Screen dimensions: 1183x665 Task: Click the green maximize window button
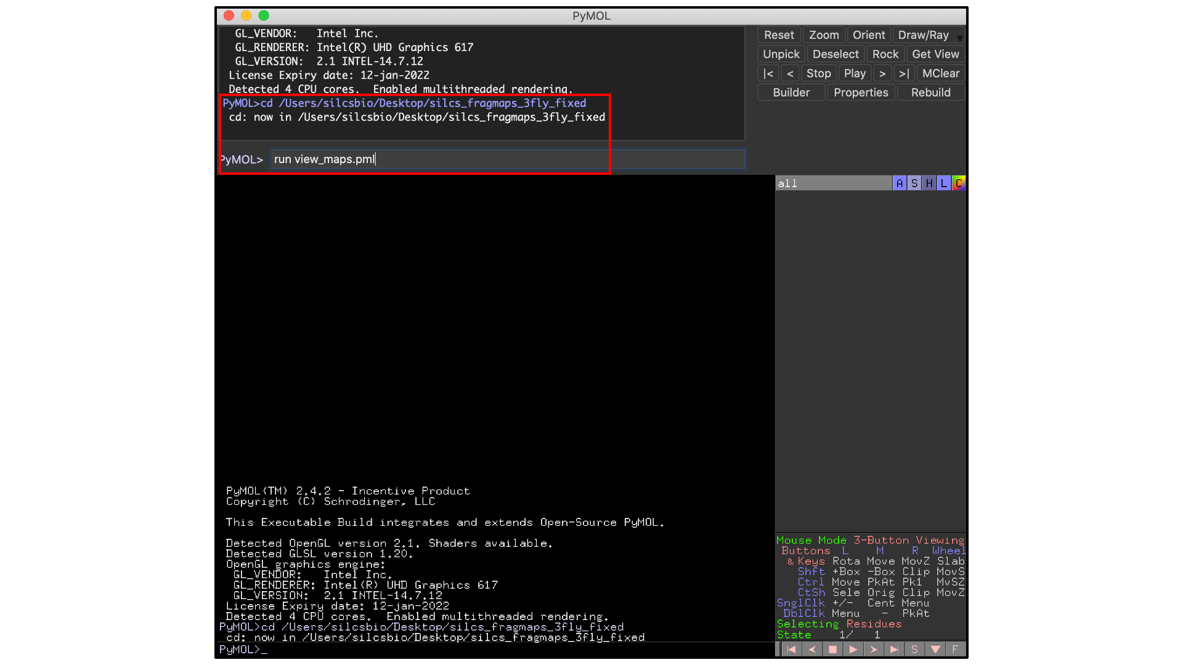[264, 15]
